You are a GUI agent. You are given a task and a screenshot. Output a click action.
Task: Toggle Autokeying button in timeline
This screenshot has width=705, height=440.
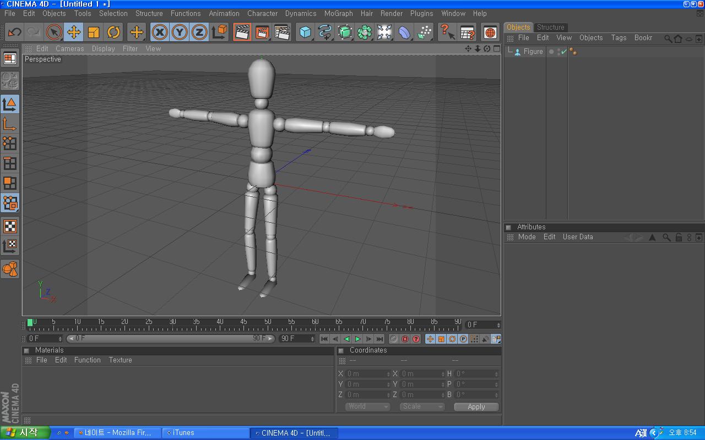click(x=405, y=339)
